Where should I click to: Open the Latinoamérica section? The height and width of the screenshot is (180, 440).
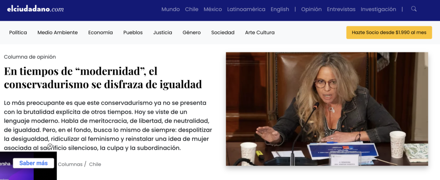[246, 9]
